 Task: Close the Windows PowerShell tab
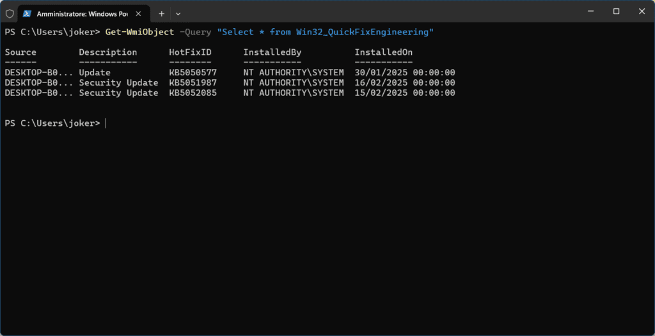140,13
